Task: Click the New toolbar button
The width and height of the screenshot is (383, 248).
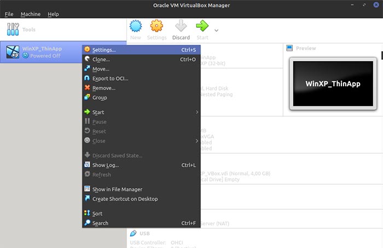Action: [136, 29]
